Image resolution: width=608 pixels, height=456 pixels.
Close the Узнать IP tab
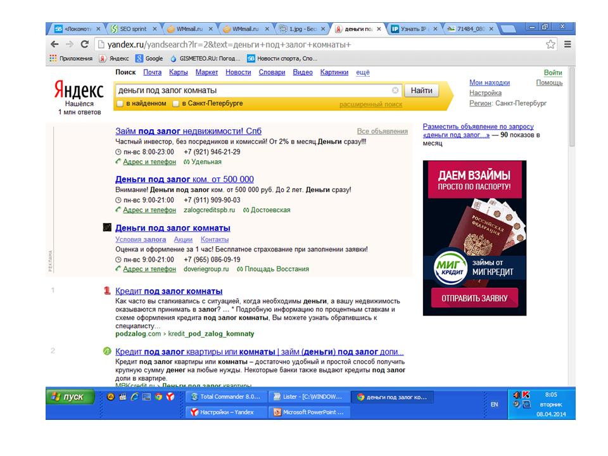click(x=435, y=29)
